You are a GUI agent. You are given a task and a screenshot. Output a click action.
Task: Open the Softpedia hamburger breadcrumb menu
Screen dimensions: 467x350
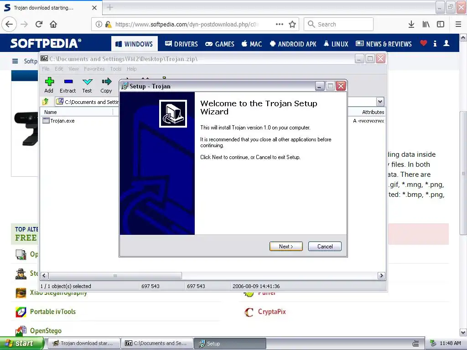point(15,61)
